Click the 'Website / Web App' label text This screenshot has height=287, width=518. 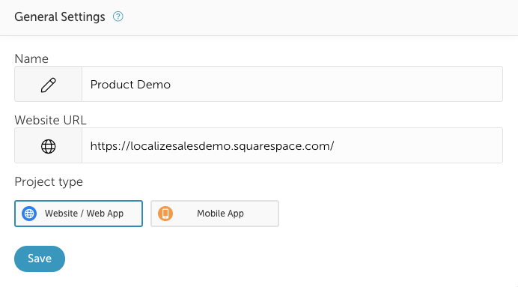click(85, 214)
